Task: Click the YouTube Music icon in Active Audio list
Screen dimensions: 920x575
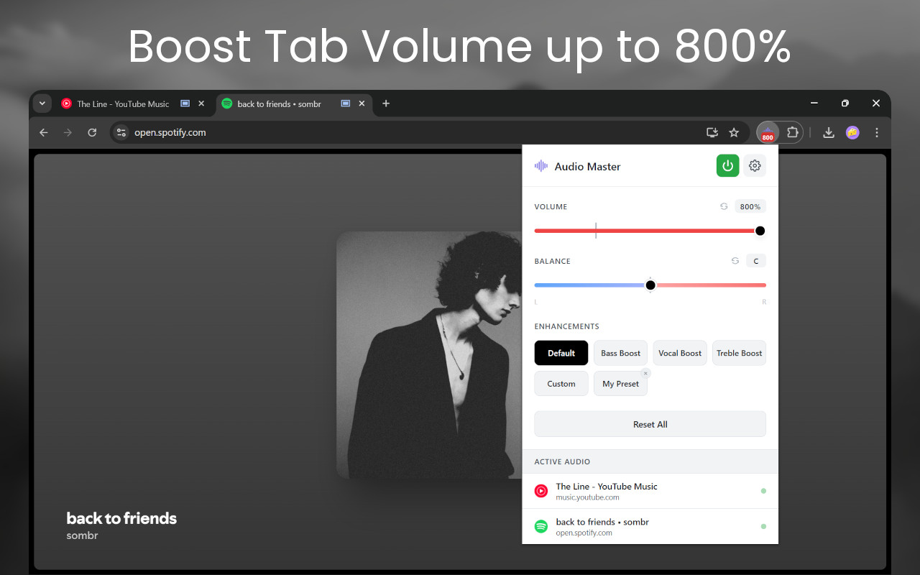Action: pos(541,491)
